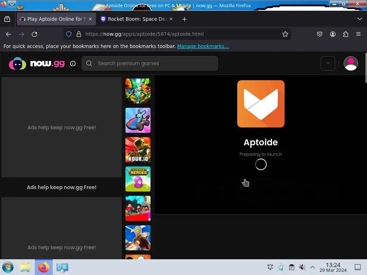Image resolution: width=367 pixels, height=275 pixels.
Task: Open Firefox hamburger application menu
Action: (358, 34)
